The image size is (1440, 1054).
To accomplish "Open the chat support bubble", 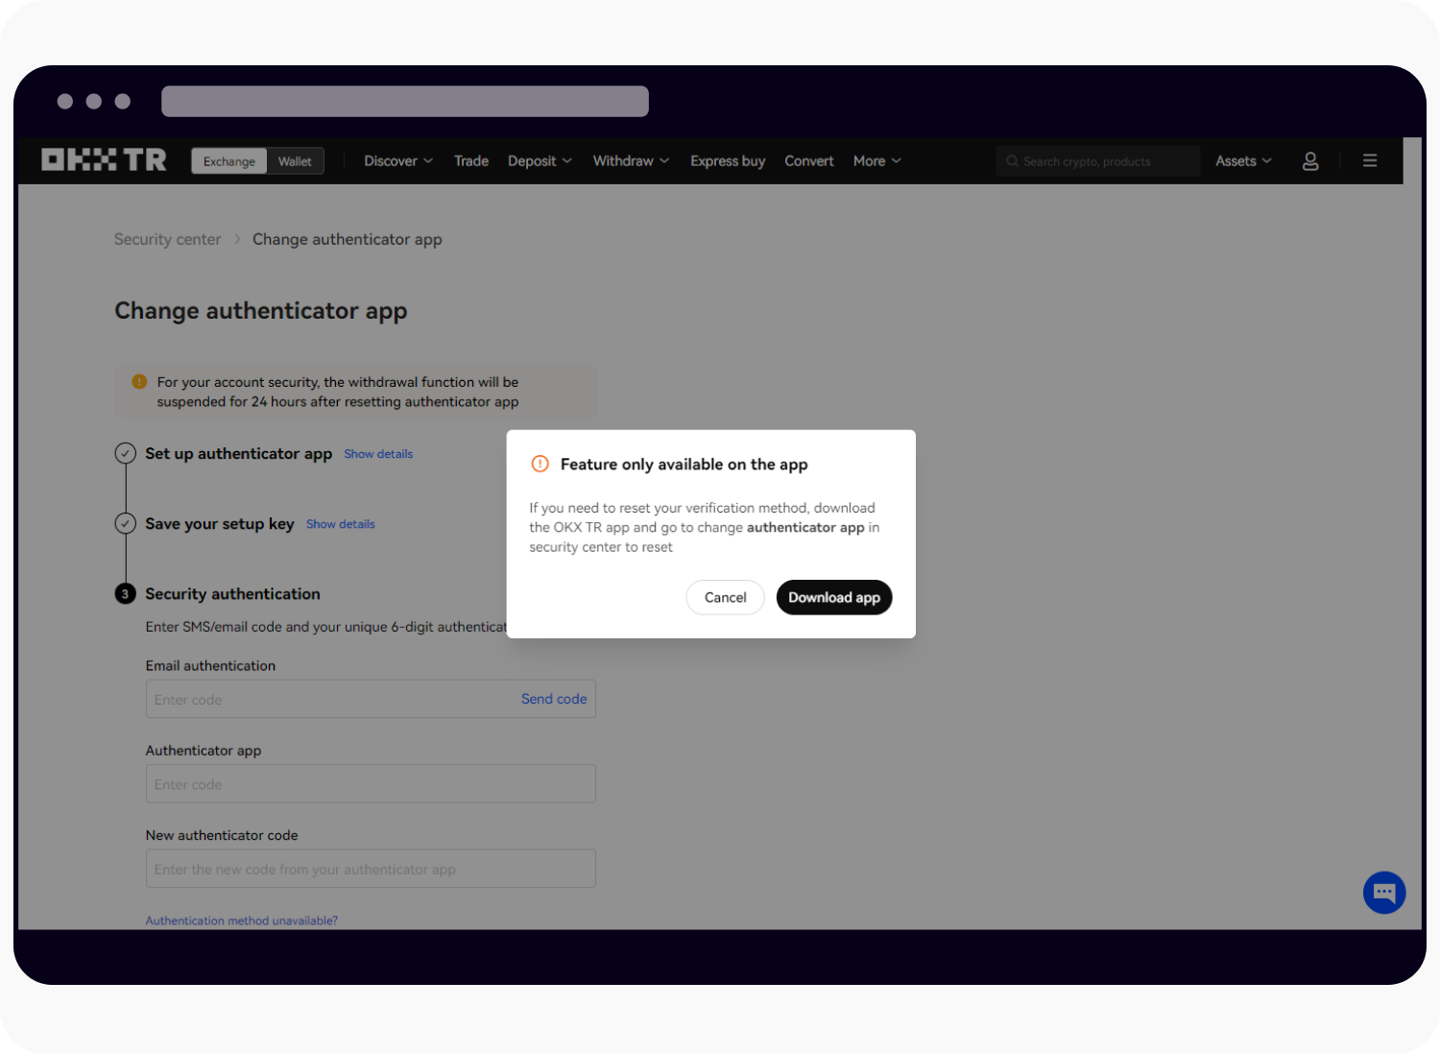I will (1383, 892).
